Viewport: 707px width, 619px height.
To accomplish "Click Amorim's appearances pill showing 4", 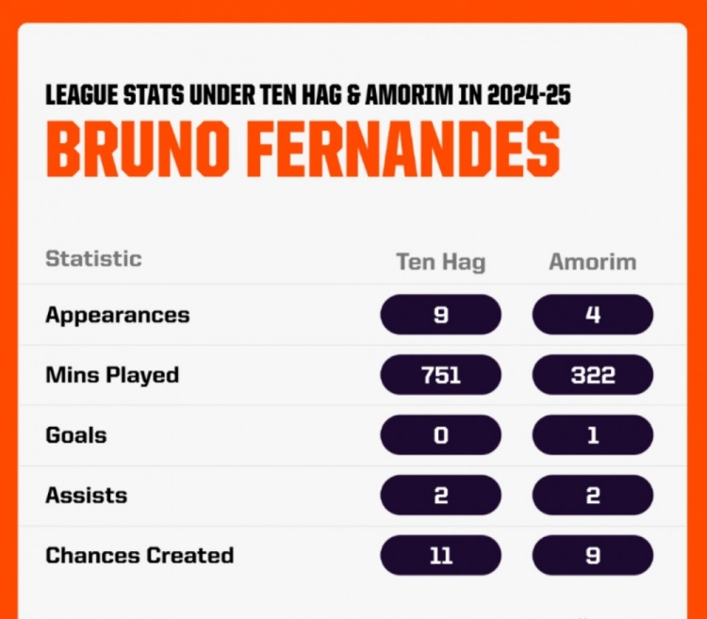I will tap(592, 315).
